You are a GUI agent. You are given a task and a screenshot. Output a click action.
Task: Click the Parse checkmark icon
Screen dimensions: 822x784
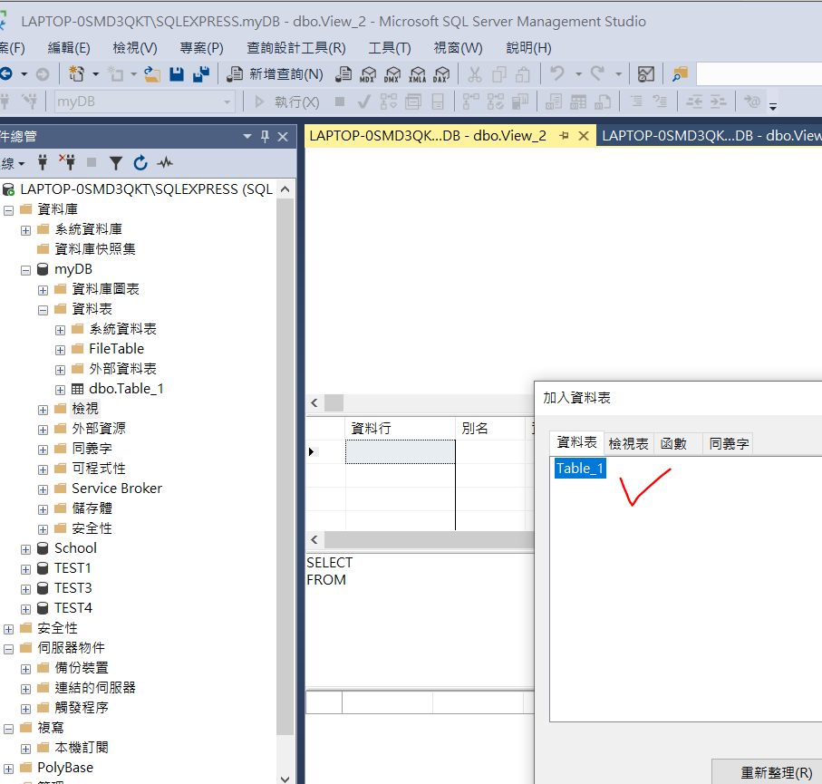tap(363, 102)
